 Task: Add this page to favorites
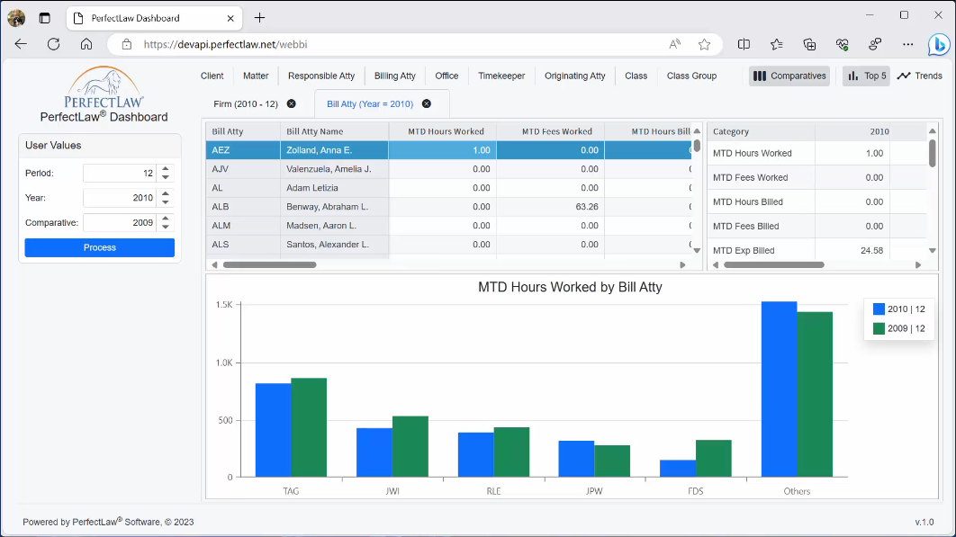[704, 44]
